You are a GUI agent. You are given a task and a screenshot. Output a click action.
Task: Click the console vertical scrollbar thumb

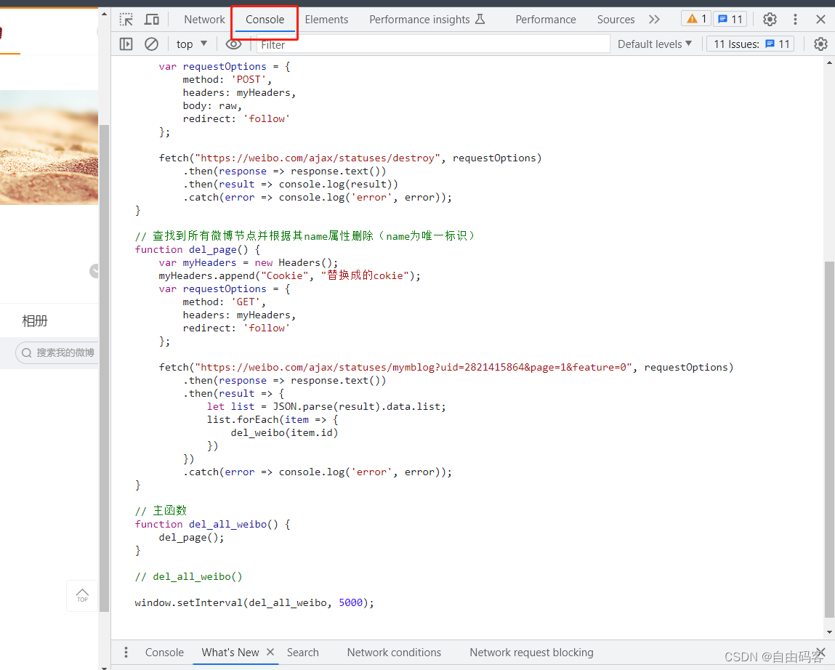point(829,440)
